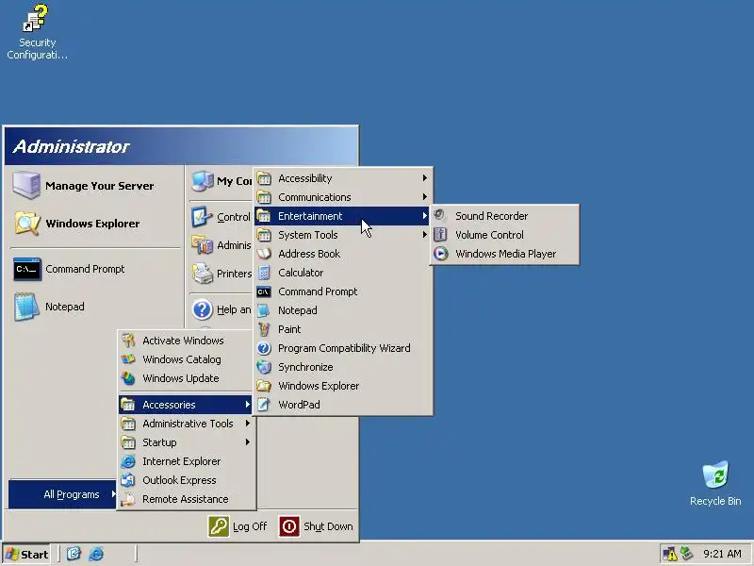The height and width of the screenshot is (566, 754).
Task: Click the security alert shield tray icon
Action: pos(670,554)
